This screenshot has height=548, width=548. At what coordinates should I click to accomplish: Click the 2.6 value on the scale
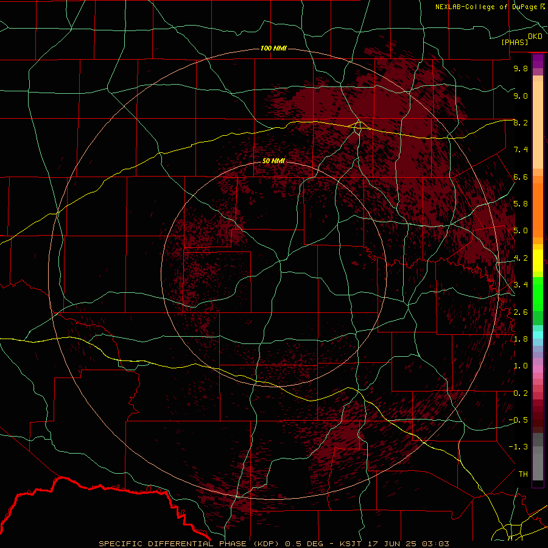(x=521, y=312)
